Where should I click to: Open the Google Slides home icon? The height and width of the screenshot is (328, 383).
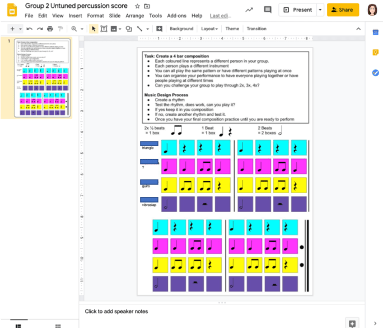coord(12,10)
